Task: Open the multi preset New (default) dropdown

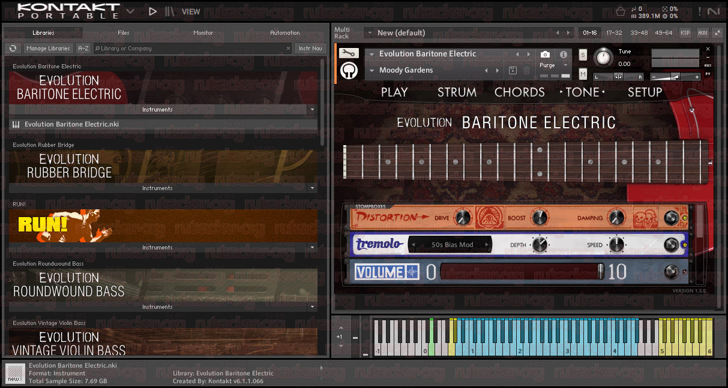Action: (x=369, y=33)
